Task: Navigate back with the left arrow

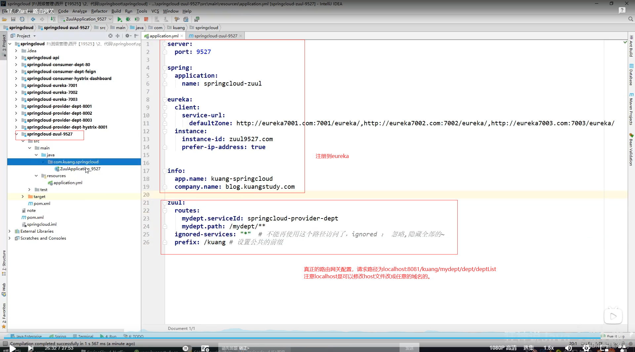Action: coord(33,19)
